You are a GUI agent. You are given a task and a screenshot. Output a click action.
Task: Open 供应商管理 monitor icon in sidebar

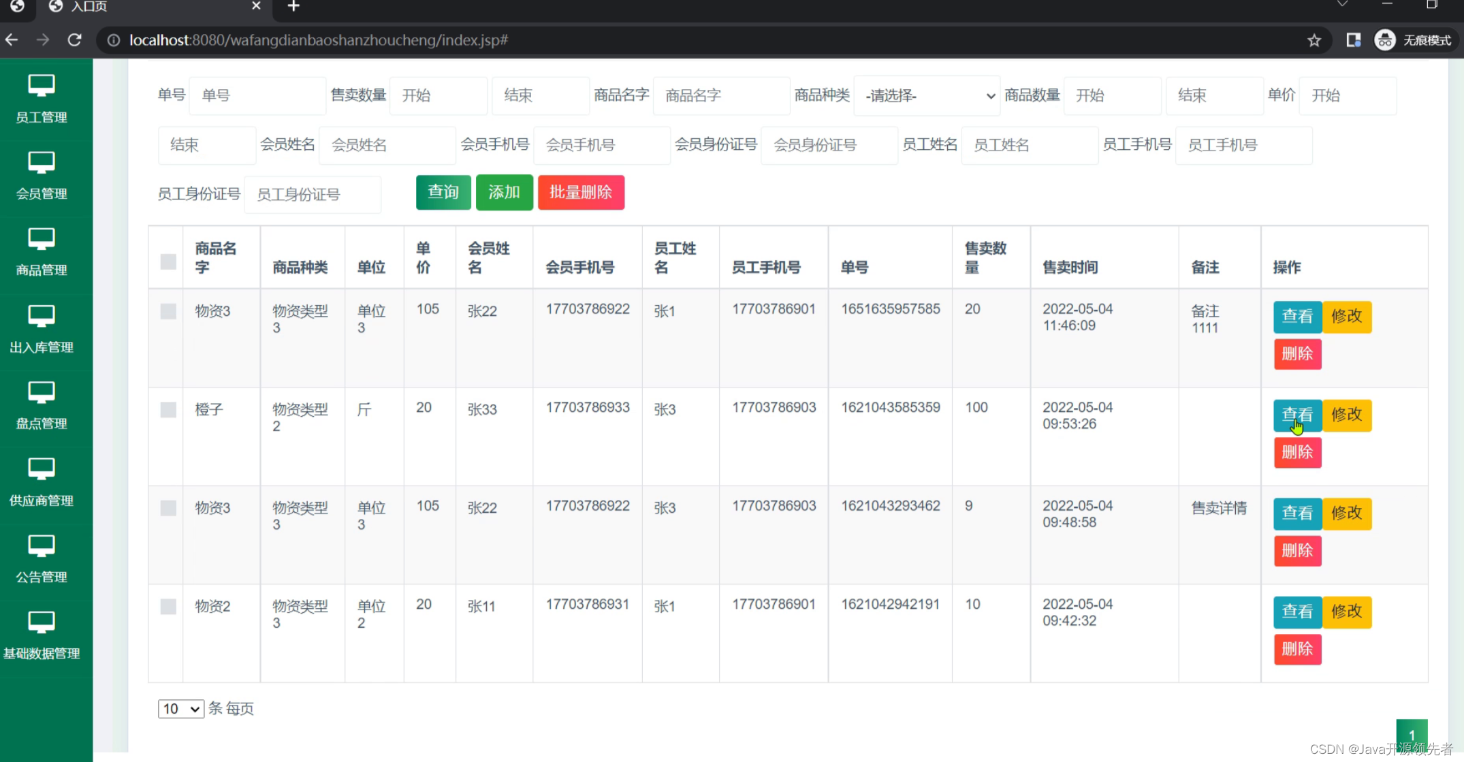pyautogui.click(x=42, y=469)
